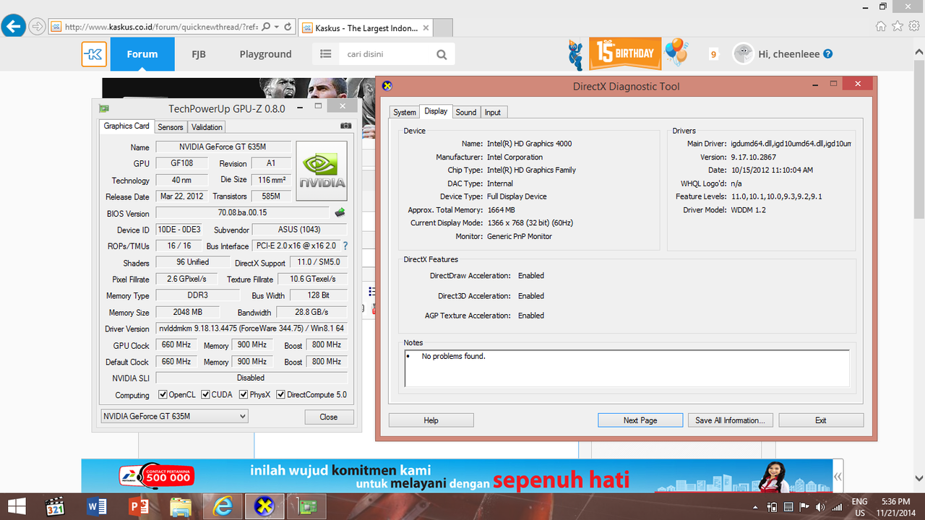The width and height of the screenshot is (925, 520).
Task: Open Media Player Classic from taskbar
Action: pos(55,506)
